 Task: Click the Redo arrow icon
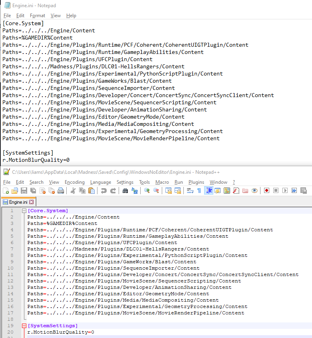coord(113,191)
